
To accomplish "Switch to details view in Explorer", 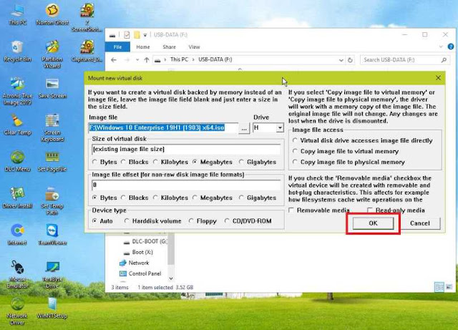I will tap(439, 287).
